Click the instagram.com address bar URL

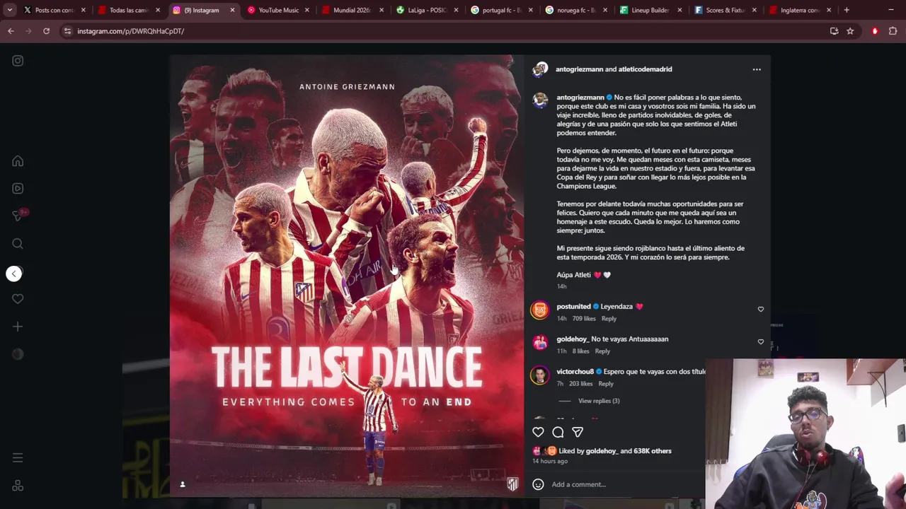point(130,31)
